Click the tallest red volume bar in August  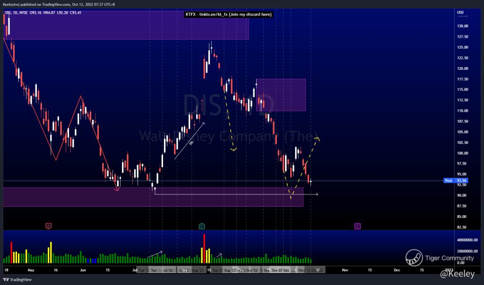204,249
